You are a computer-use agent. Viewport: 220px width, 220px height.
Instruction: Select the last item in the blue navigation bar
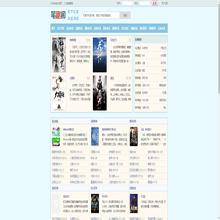tap(162, 28)
